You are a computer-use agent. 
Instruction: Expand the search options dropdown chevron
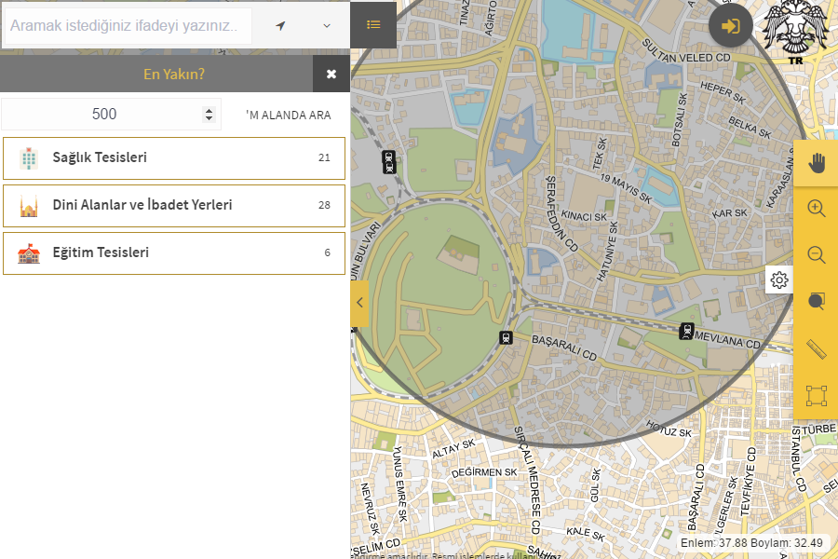click(327, 25)
